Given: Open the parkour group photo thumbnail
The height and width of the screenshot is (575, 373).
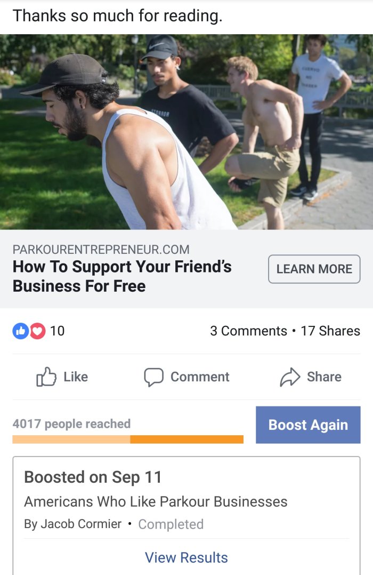Looking at the screenshot, I should pyautogui.click(x=186, y=132).
